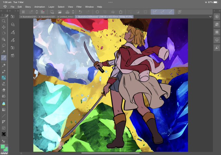Select the Operation object cube tool
Screen dimensions: 221x155
tap(4, 39)
